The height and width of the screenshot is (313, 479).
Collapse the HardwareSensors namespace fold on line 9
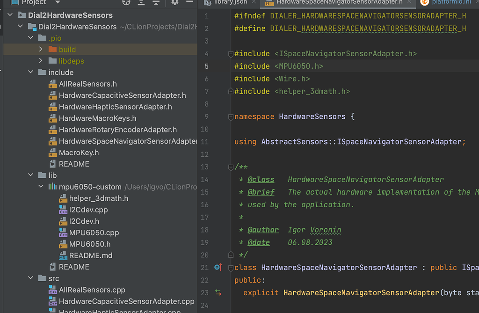[x=231, y=116]
